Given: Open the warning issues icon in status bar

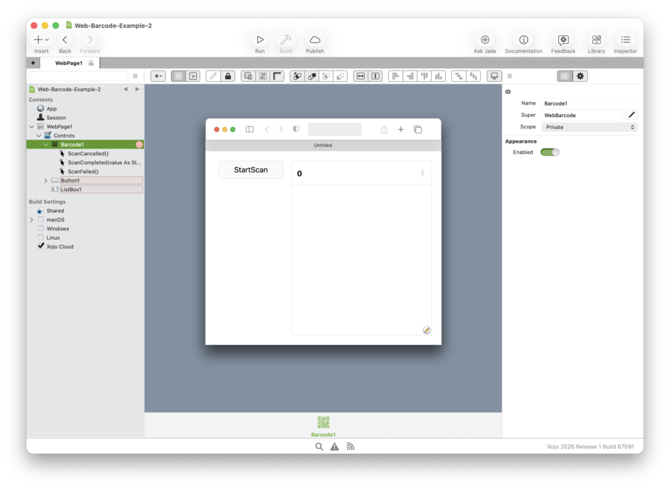Looking at the screenshot, I should (334, 446).
